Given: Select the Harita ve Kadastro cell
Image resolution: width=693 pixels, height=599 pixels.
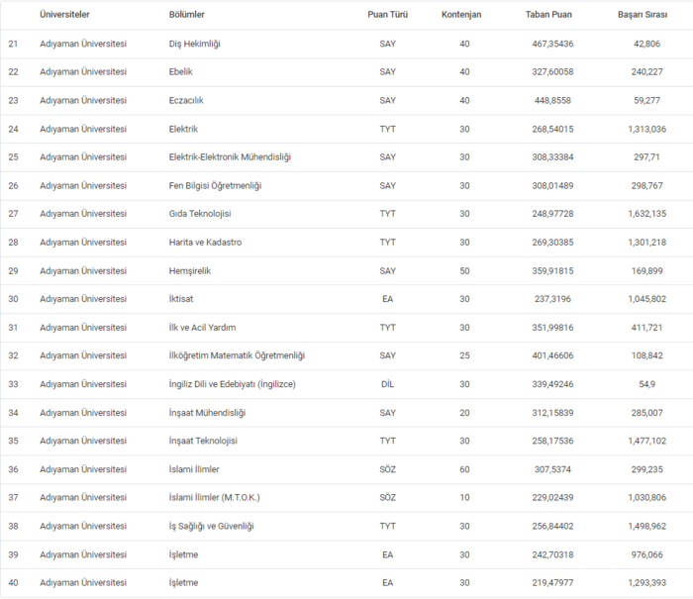Looking at the screenshot, I should pyautogui.click(x=205, y=243).
